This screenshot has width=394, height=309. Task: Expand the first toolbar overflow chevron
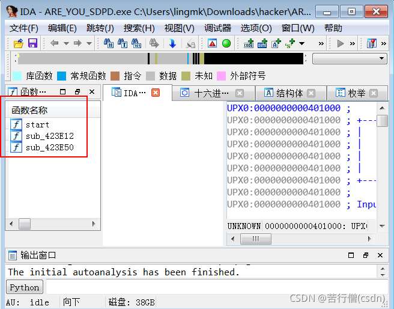321,44
